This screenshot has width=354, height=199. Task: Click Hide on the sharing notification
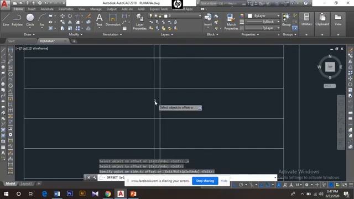[x=224, y=181]
